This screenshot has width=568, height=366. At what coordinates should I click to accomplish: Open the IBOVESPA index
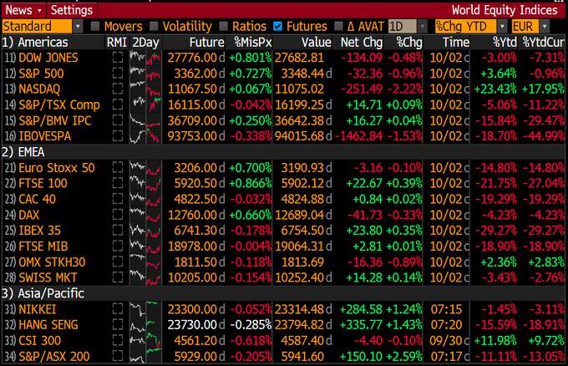point(44,136)
